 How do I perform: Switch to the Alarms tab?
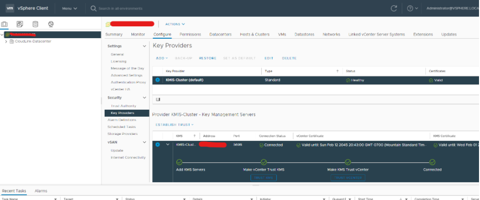click(41, 191)
